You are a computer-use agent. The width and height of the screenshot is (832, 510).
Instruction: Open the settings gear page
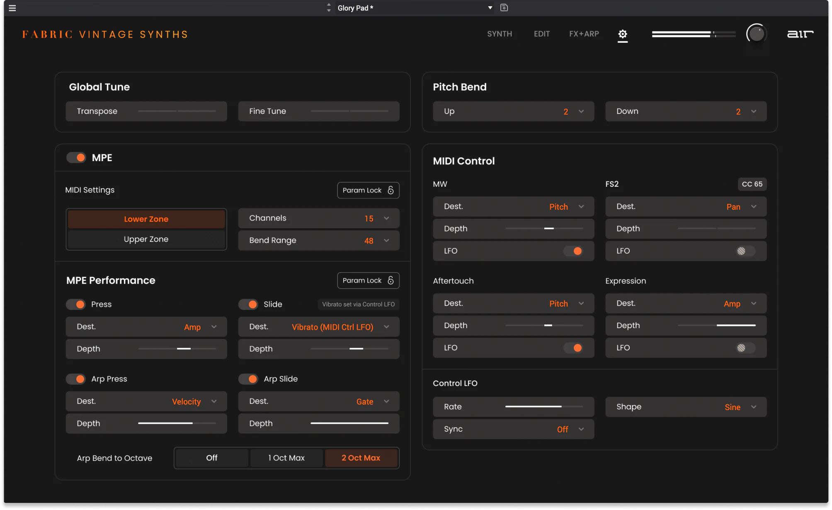tap(622, 34)
